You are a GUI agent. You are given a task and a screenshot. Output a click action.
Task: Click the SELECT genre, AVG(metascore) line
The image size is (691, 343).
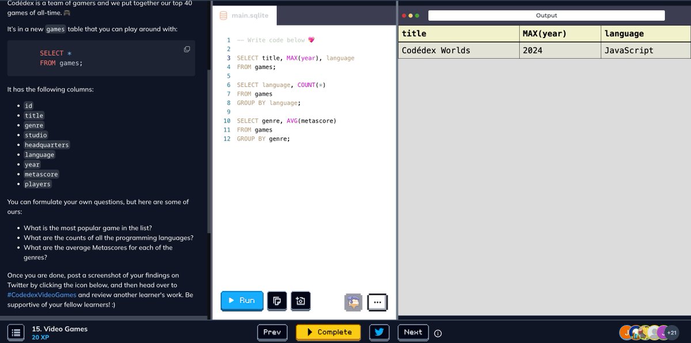click(286, 121)
